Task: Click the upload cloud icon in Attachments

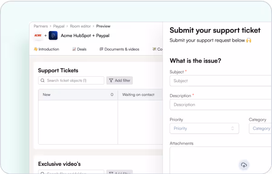Action: (x=244, y=165)
